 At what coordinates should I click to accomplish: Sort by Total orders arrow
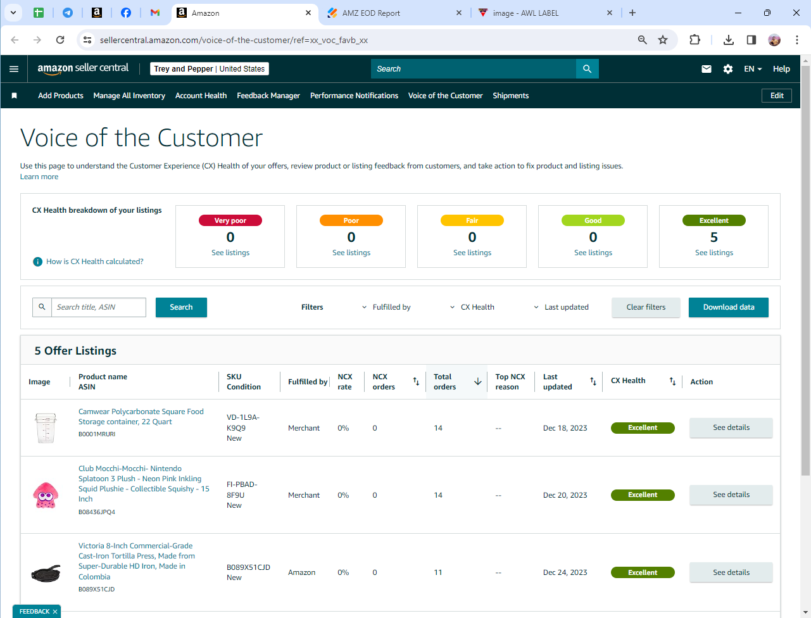[x=477, y=381]
